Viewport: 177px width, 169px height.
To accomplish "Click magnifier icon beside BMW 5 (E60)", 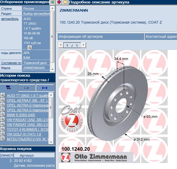I will (x=3, y=114).
